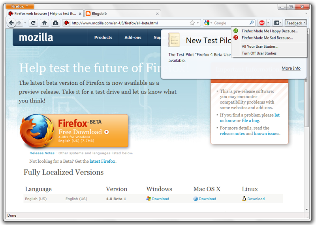Download the Windows 4.0 Beta 1 build

click(160, 199)
